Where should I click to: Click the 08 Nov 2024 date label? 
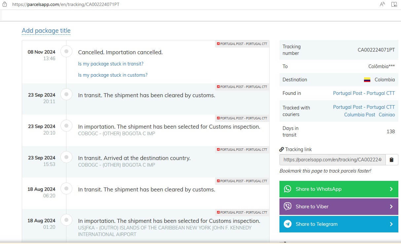[42, 52]
